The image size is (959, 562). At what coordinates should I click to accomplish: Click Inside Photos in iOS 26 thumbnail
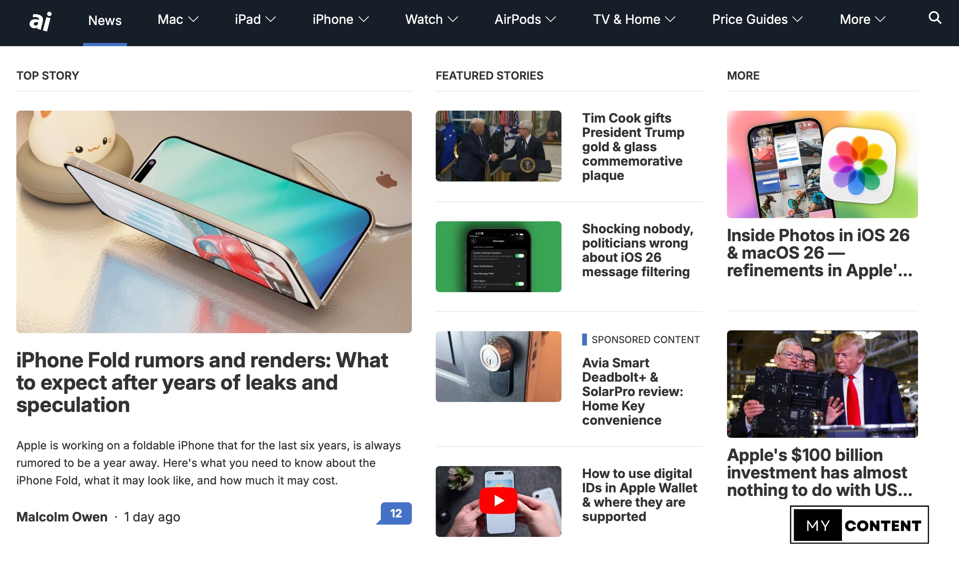822,164
